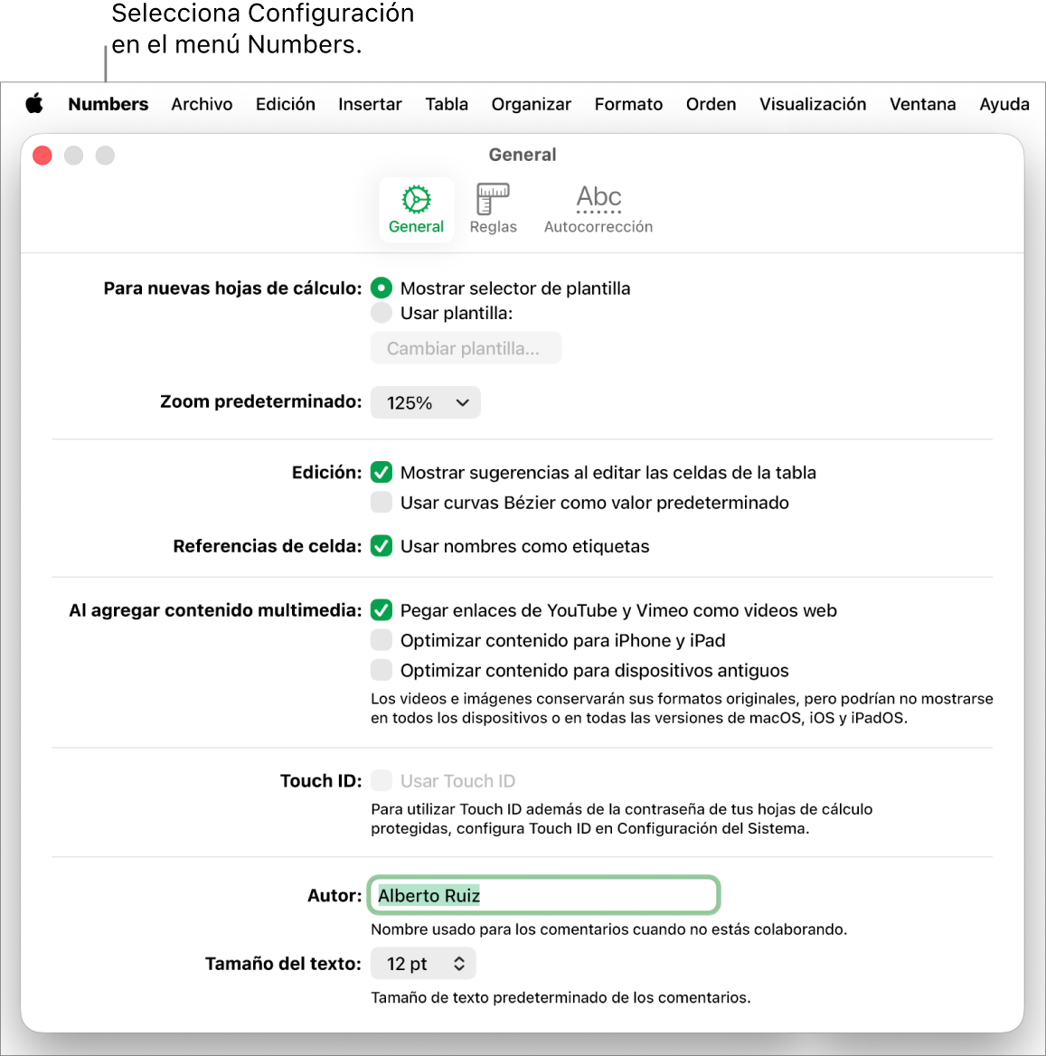Choose the 'Usar plantilla' option

coord(381,313)
